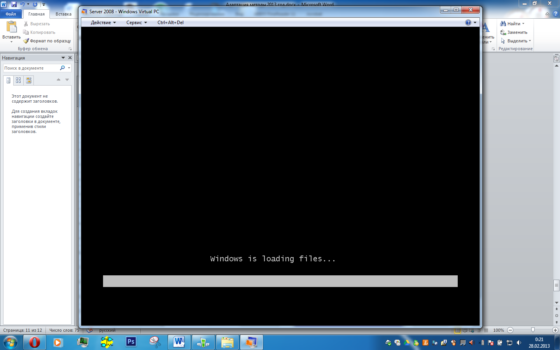Image resolution: width=560 pixels, height=350 pixels.
Task: Open the Найти dropdown arrow
Action: pos(523,24)
